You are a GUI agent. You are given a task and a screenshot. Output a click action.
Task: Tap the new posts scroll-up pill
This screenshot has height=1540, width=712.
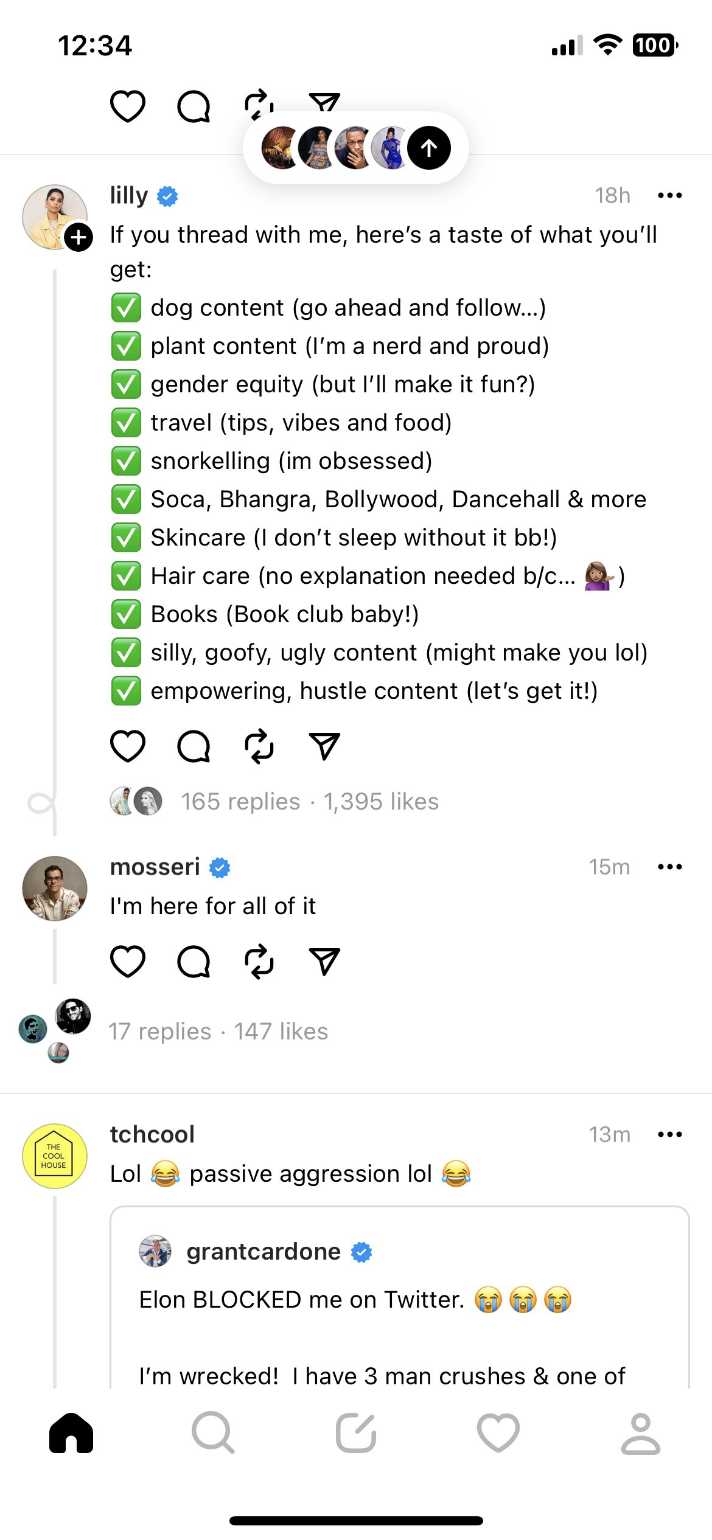click(x=356, y=148)
